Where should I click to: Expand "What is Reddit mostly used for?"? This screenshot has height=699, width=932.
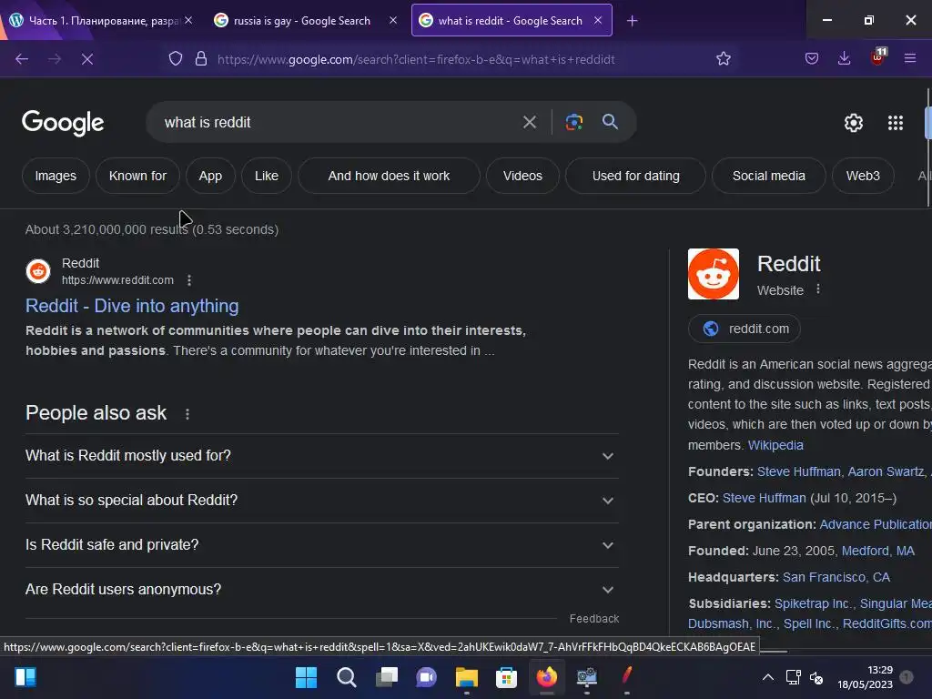click(x=322, y=456)
